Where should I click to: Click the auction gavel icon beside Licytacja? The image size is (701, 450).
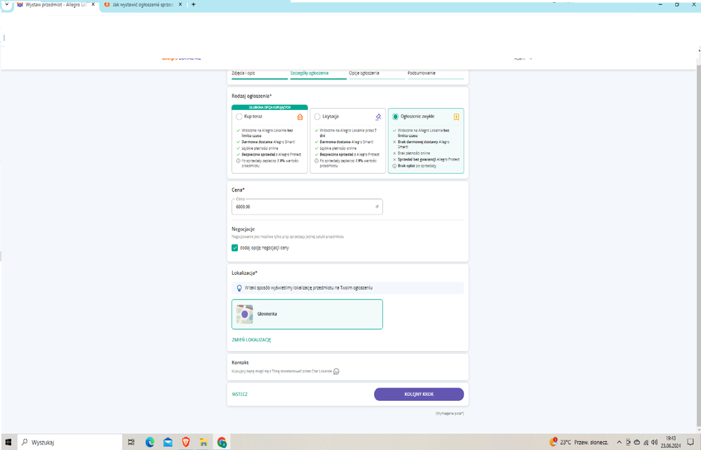pos(378,117)
